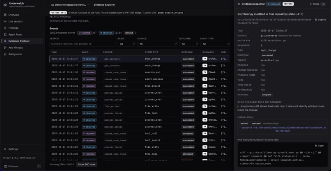Open the Demo workspace dropdown
This screenshot has height=171, width=331.
71,4
